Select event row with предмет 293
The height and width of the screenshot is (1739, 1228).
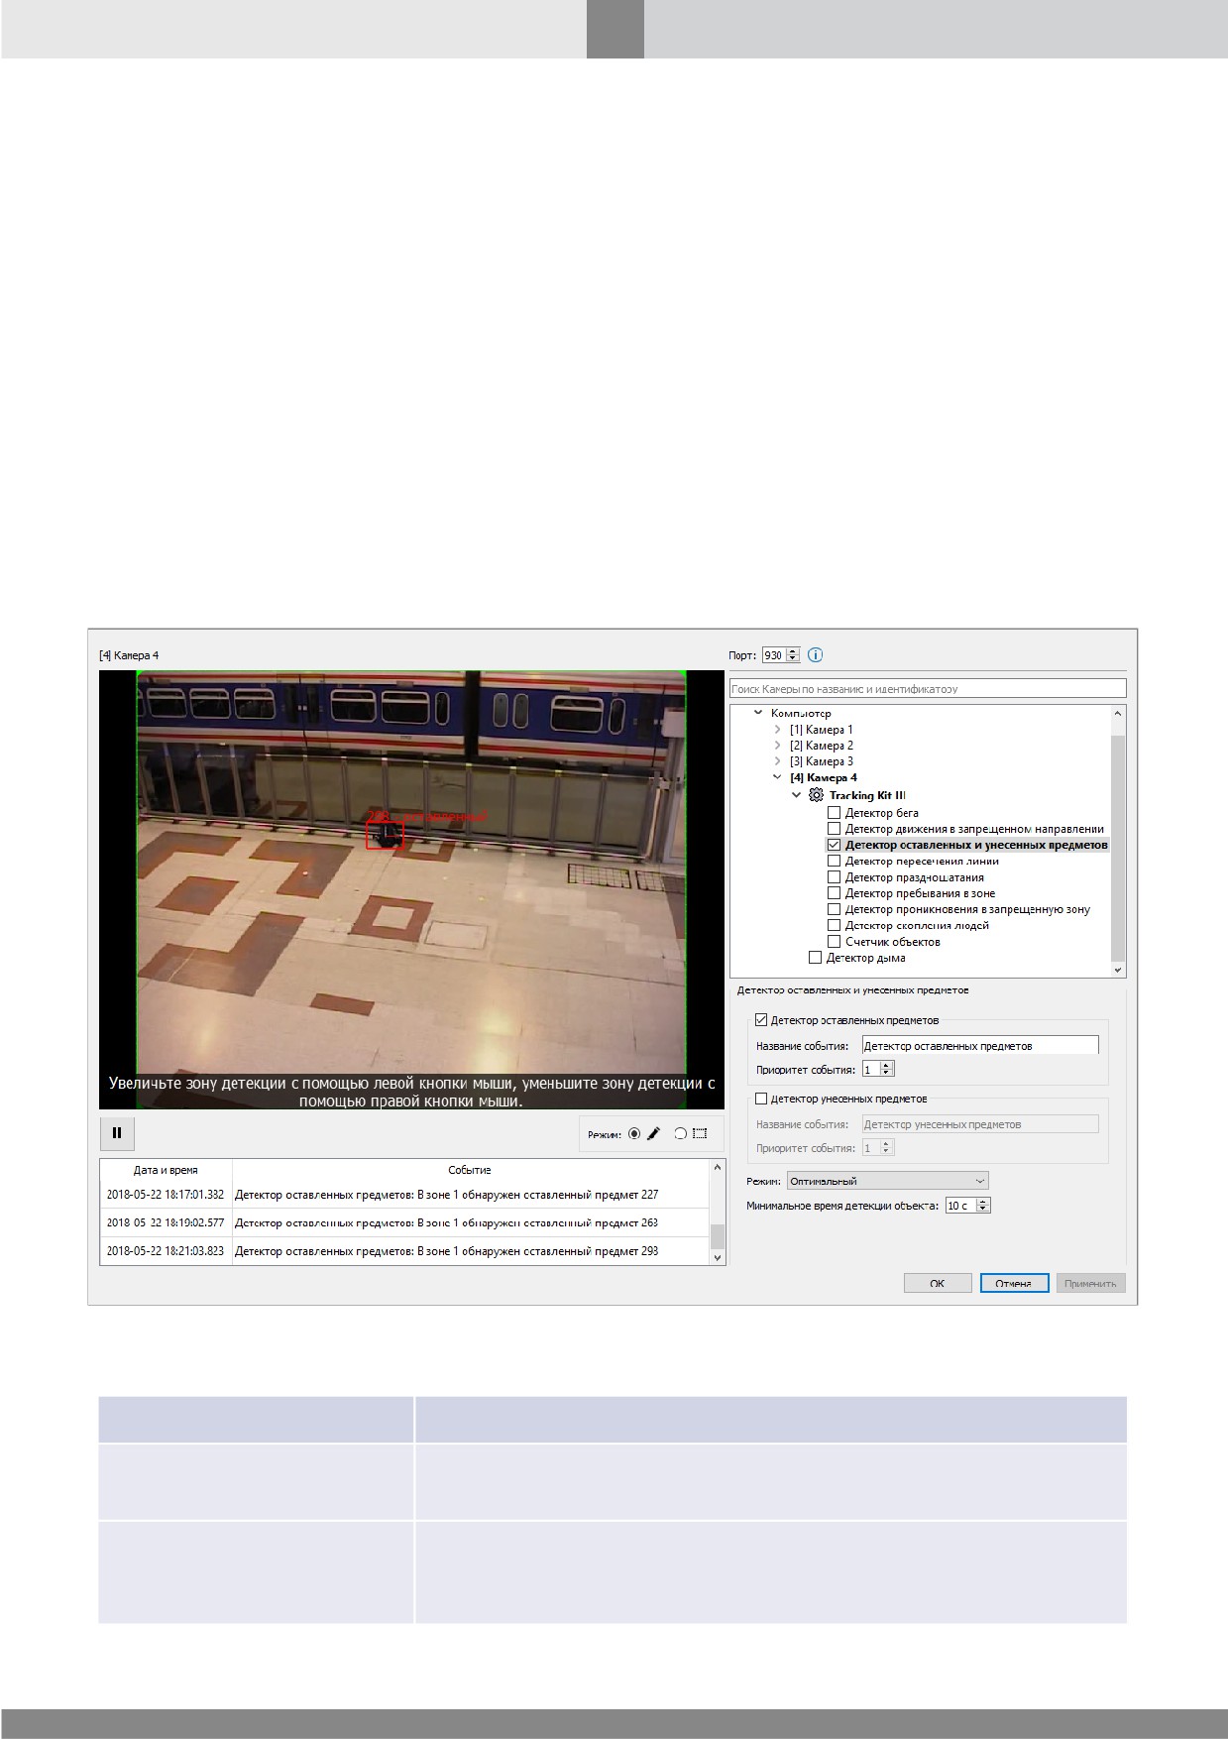pos(404,1251)
